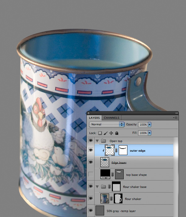Click clipping arrow on outer edge layer

tap(104, 150)
